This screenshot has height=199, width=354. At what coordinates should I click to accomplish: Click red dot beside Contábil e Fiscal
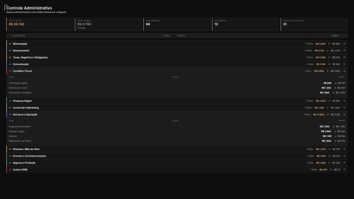(10, 71)
